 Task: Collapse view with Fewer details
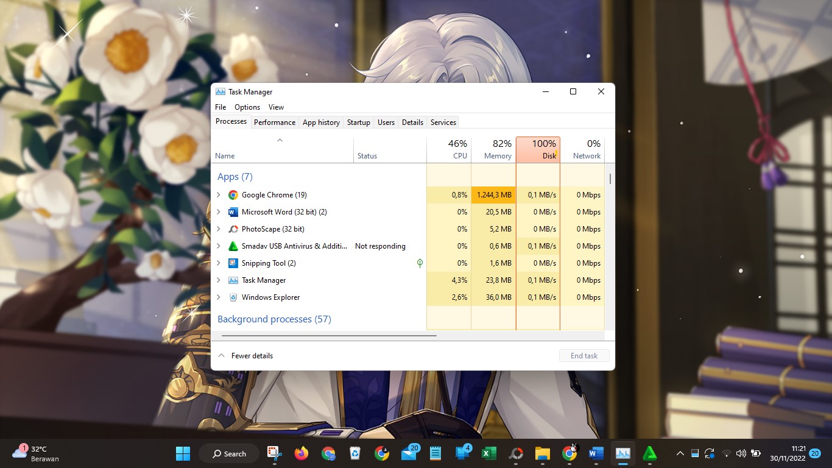(245, 356)
